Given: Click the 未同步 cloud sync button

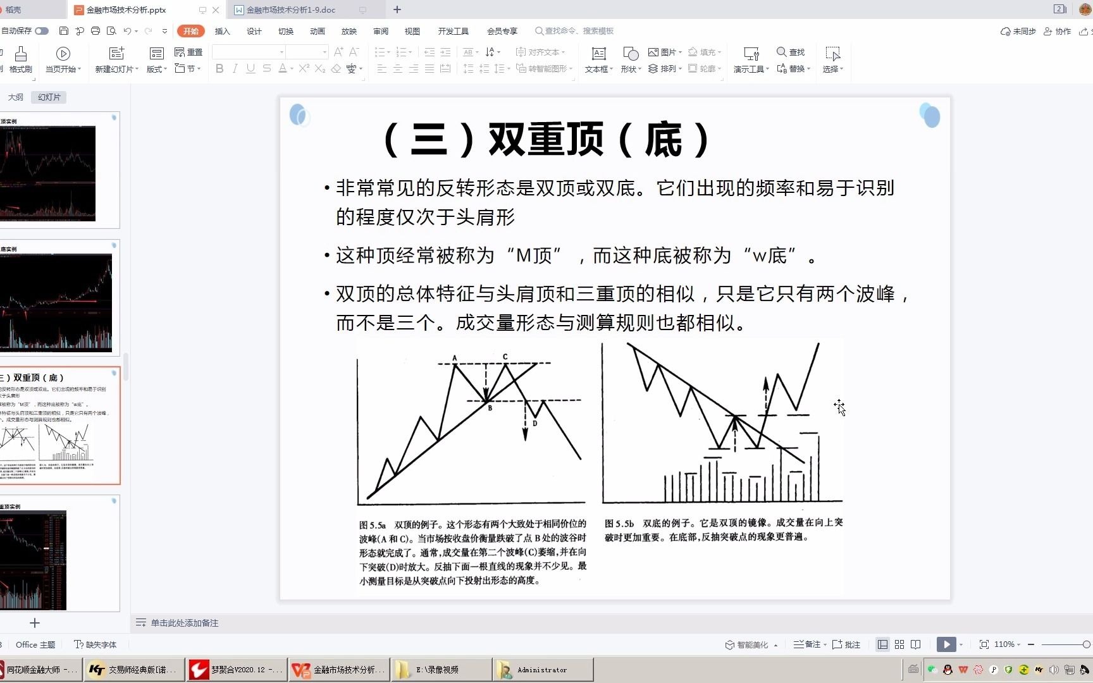Looking at the screenshot, I should [1018, 31].
